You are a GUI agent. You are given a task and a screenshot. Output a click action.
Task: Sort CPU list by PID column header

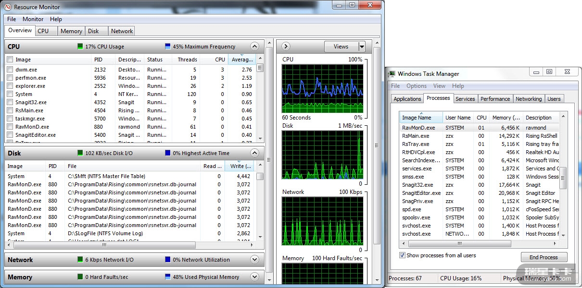point(104,60)
